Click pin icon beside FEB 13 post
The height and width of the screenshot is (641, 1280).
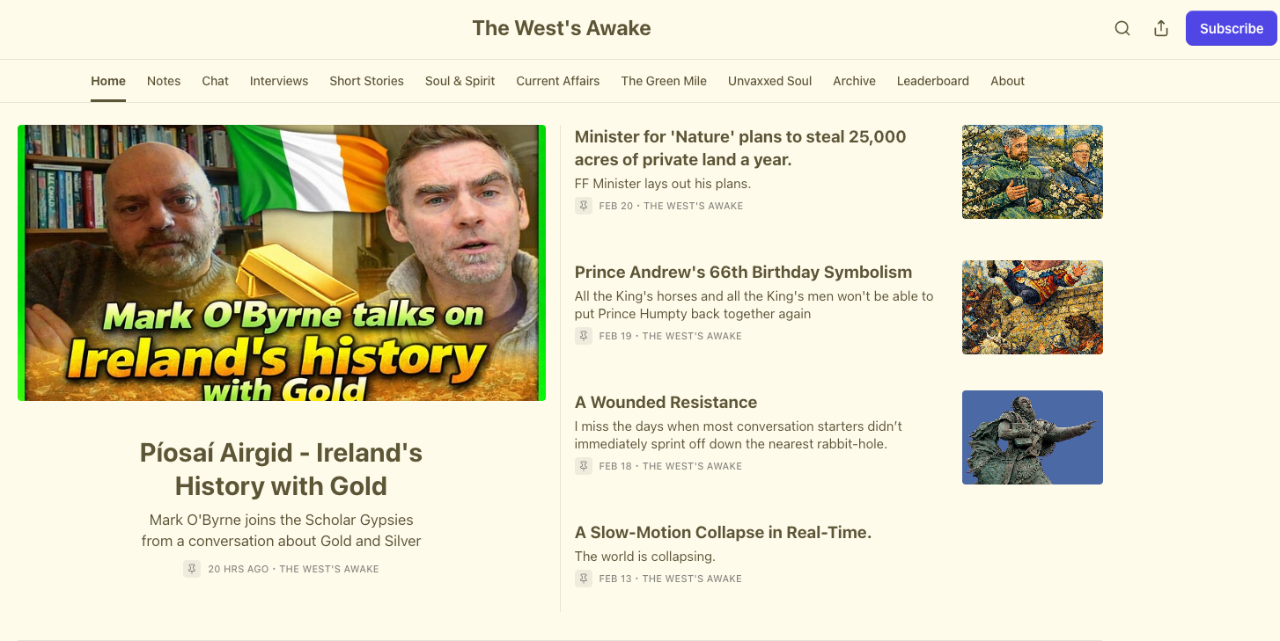coord(584,579)
